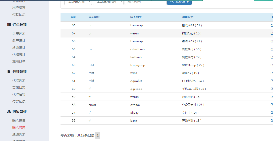Viewport: 273px width, 141px height.
Task: Click the edit icon in row 68
Action: coord(271,25)
